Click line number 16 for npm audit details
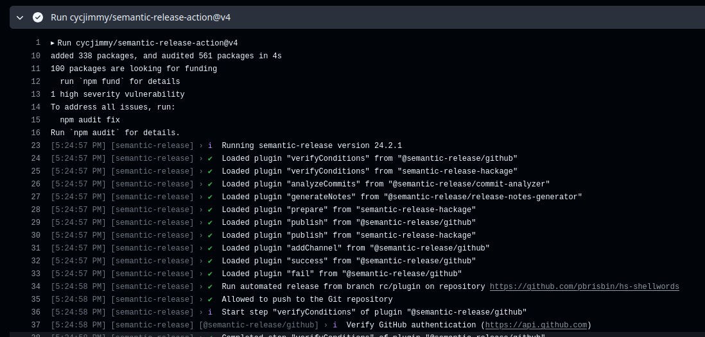This screenshot has width=705, height=337. (36, 133)
